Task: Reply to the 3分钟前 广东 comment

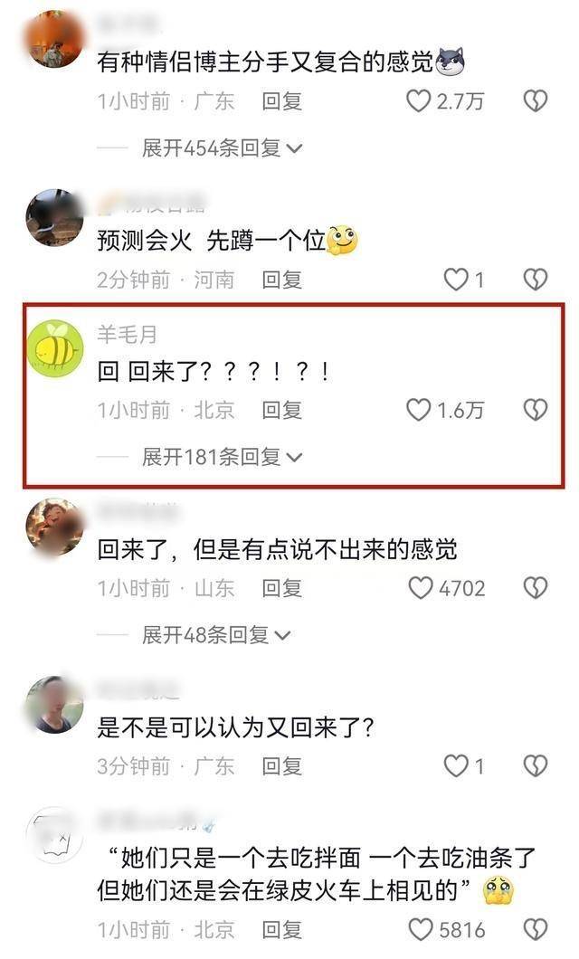Action: 282,765
